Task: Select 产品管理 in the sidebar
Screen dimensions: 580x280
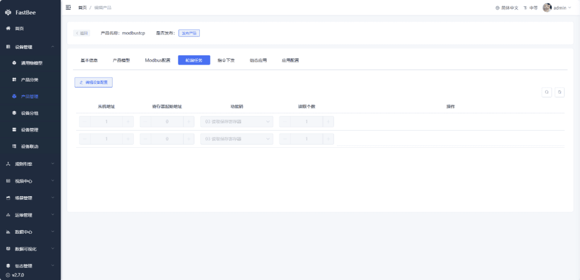Action: [x=30, y=96]
